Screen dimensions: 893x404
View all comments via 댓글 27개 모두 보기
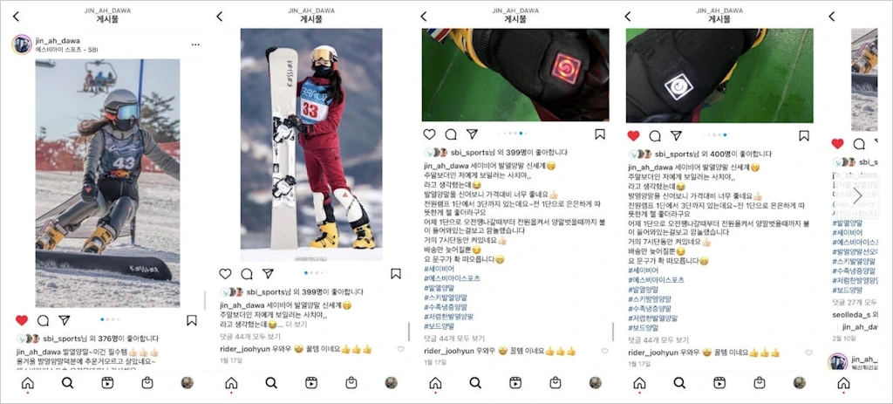(x=855, y=302)
